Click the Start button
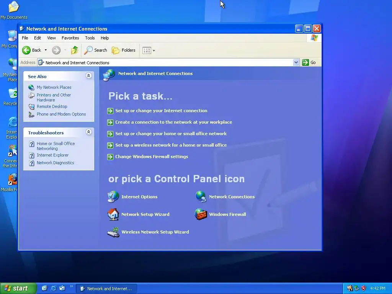 [18, 288]
